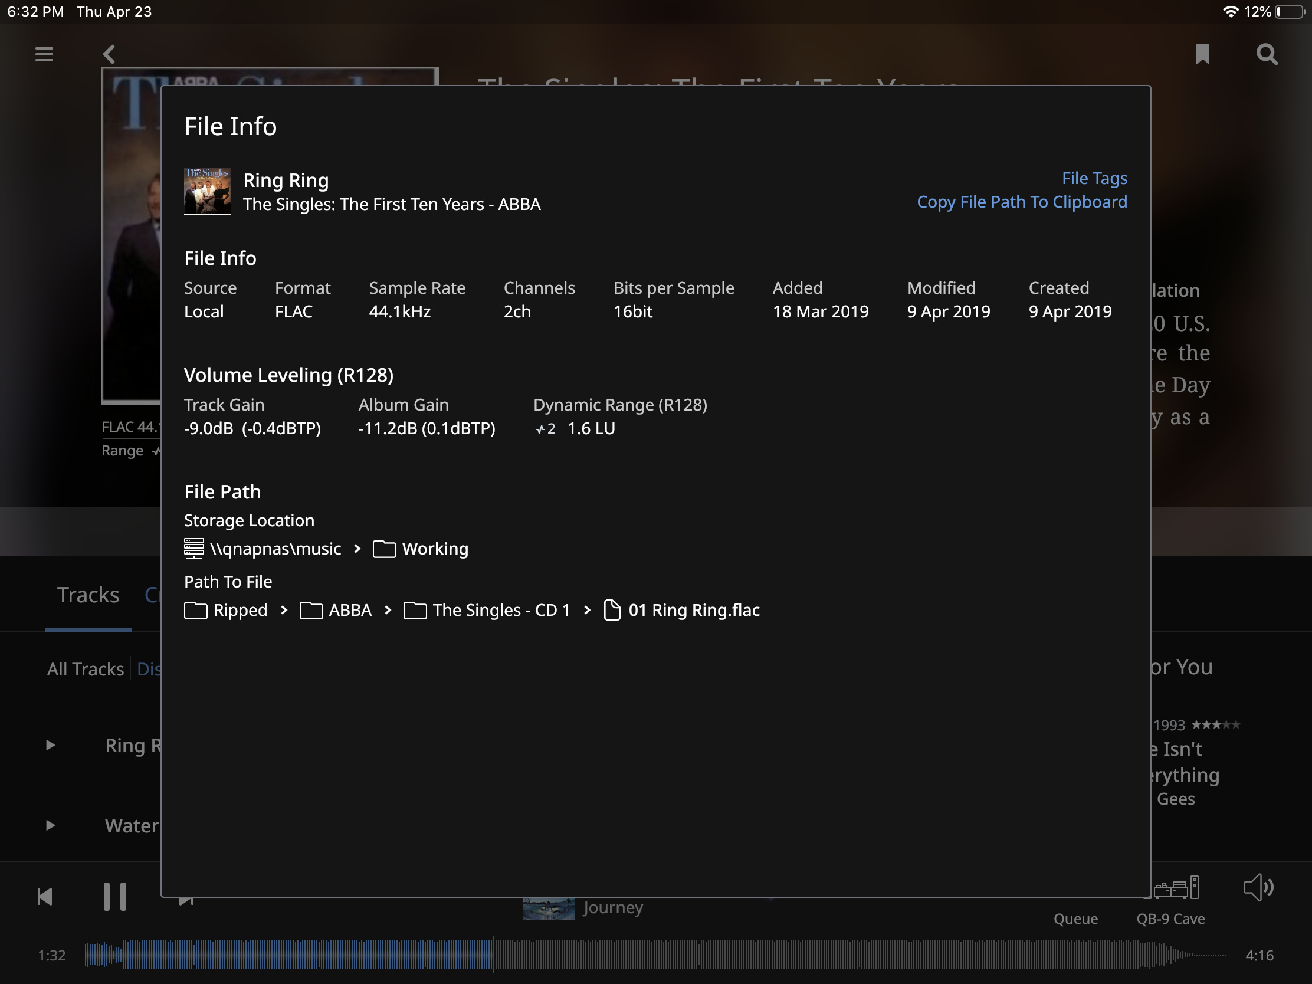Click the Track Gain -9.0dB value
1312x984 pixels.
[252, 428]
